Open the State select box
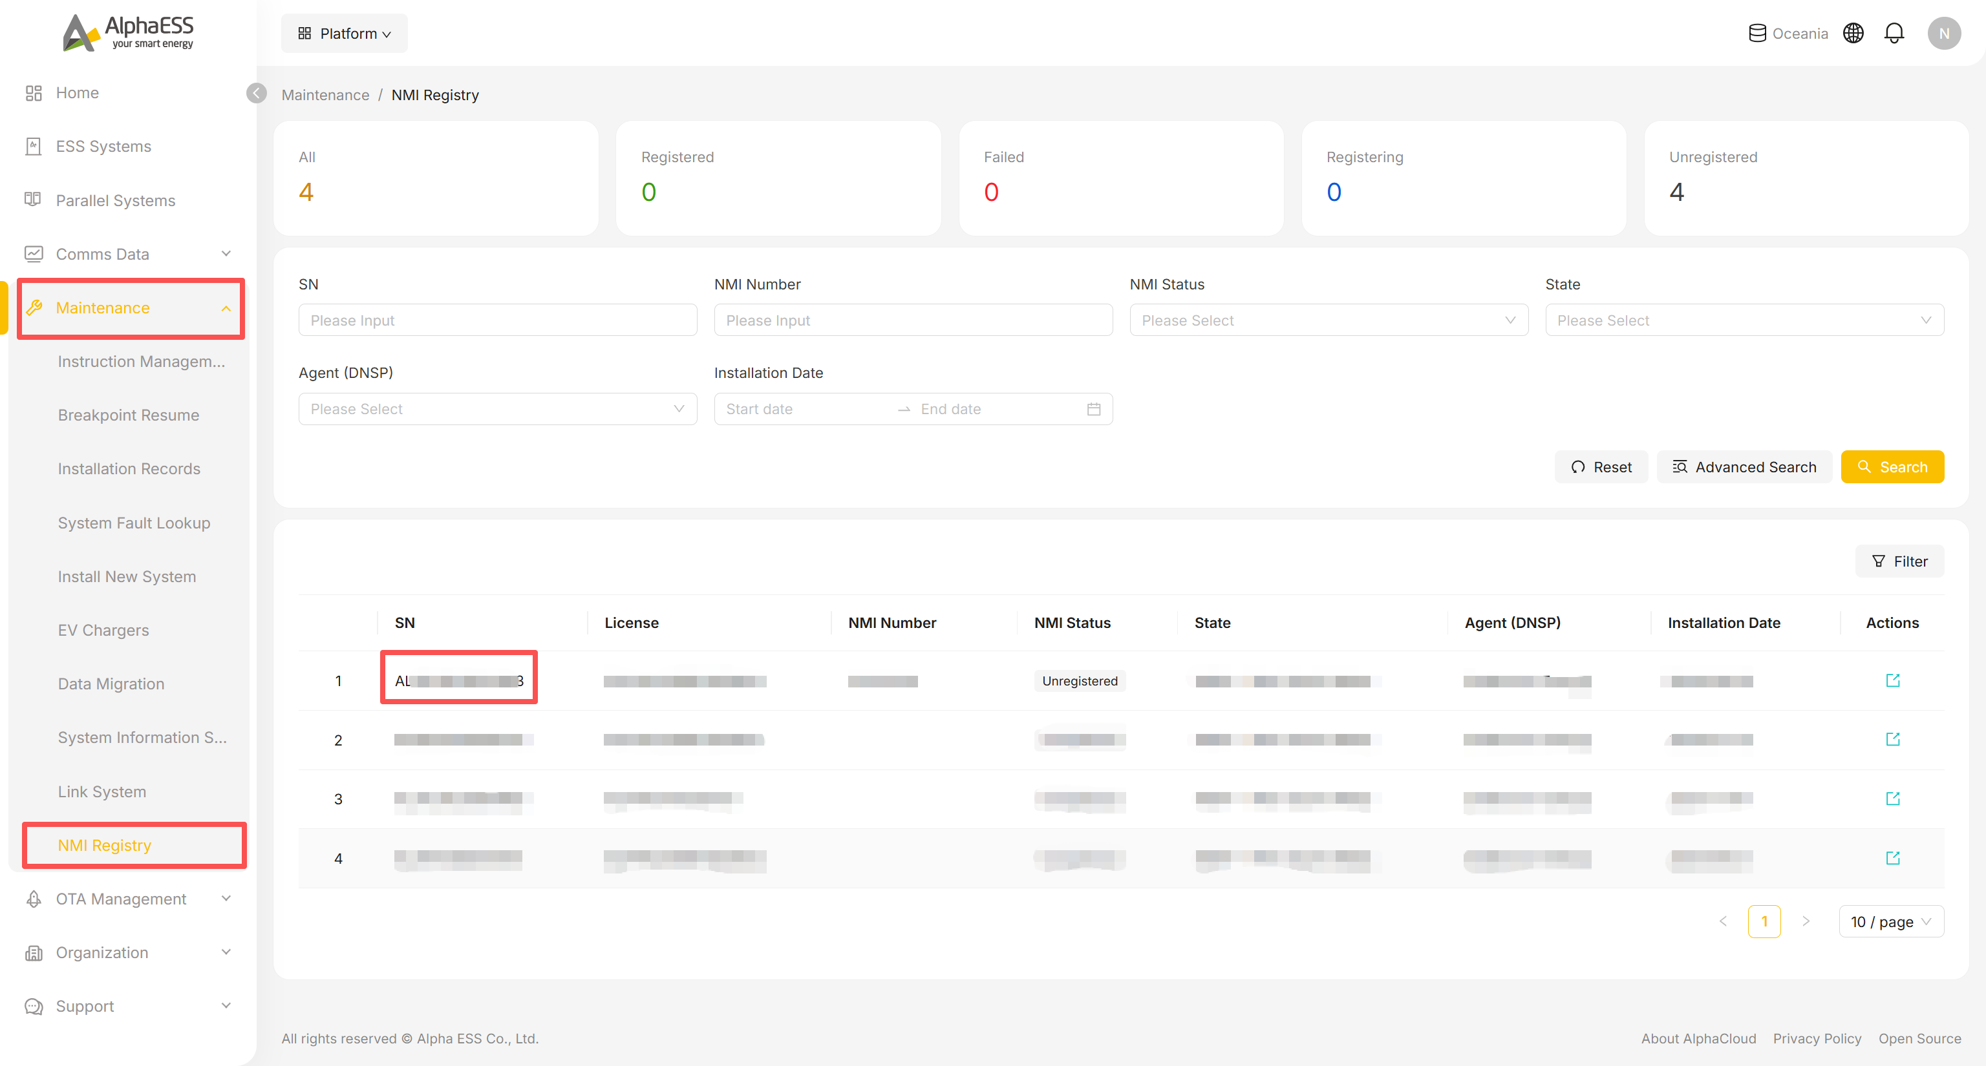 pyautogui.click(x=1744, y=320)
